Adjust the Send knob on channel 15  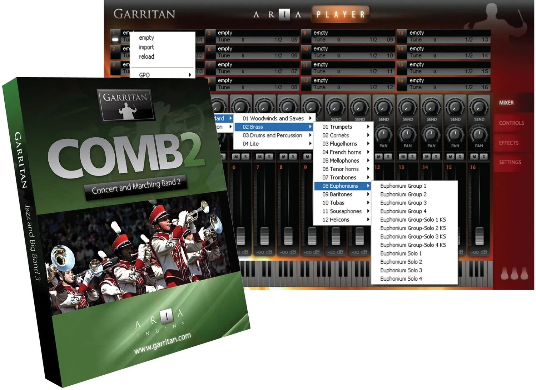coord(455,107)
